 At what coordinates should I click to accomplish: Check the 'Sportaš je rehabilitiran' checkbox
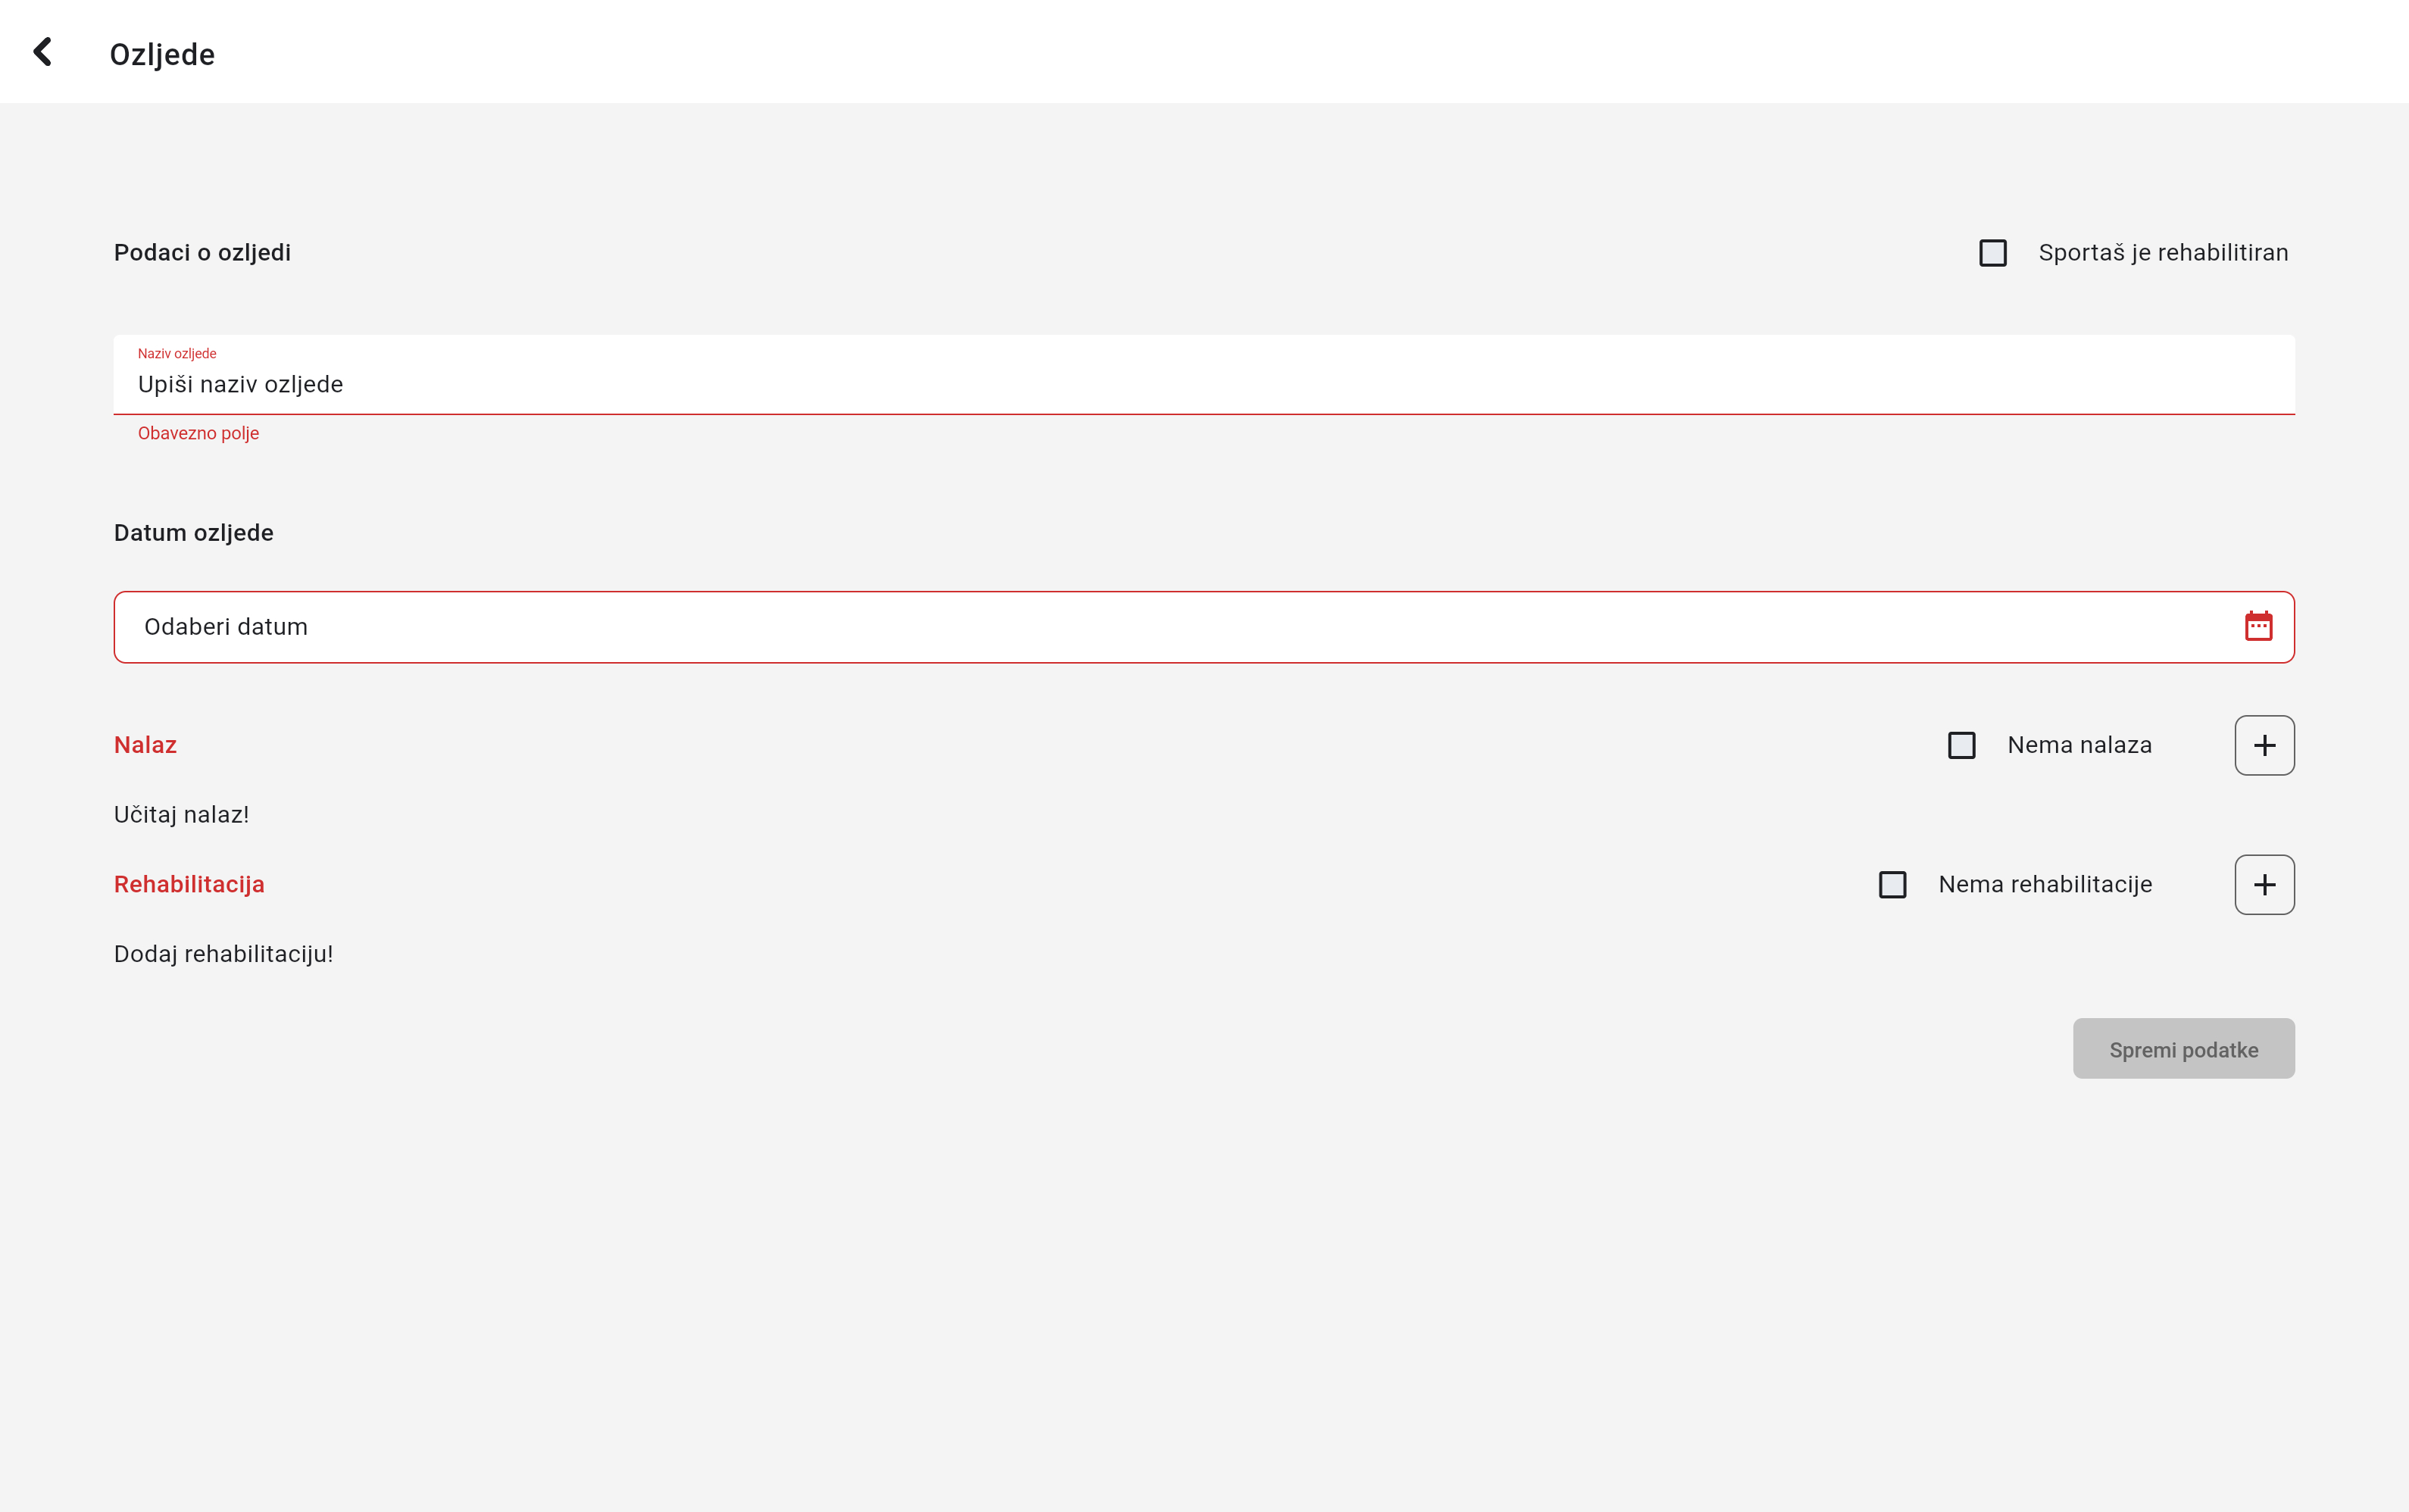(1992, 253)
